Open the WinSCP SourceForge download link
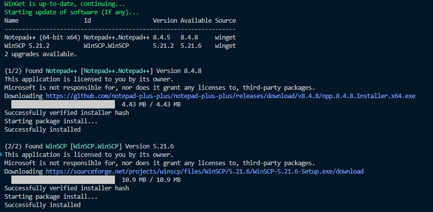This screenshot has height=212, width=433. click(205, 172)
